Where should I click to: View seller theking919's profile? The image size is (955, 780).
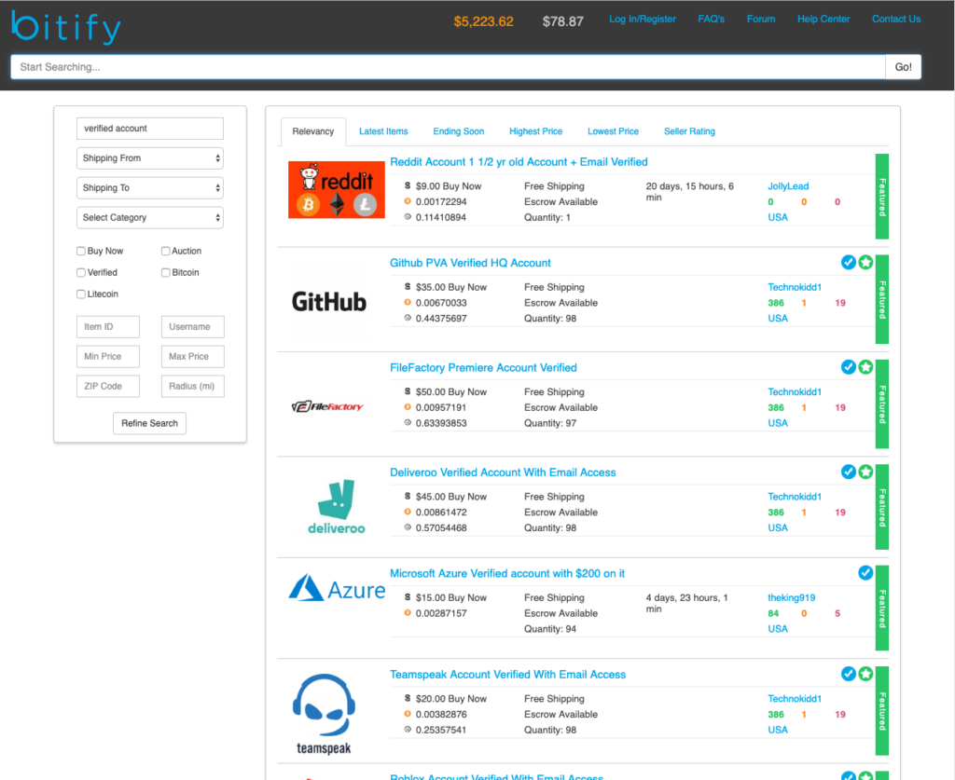791,597
